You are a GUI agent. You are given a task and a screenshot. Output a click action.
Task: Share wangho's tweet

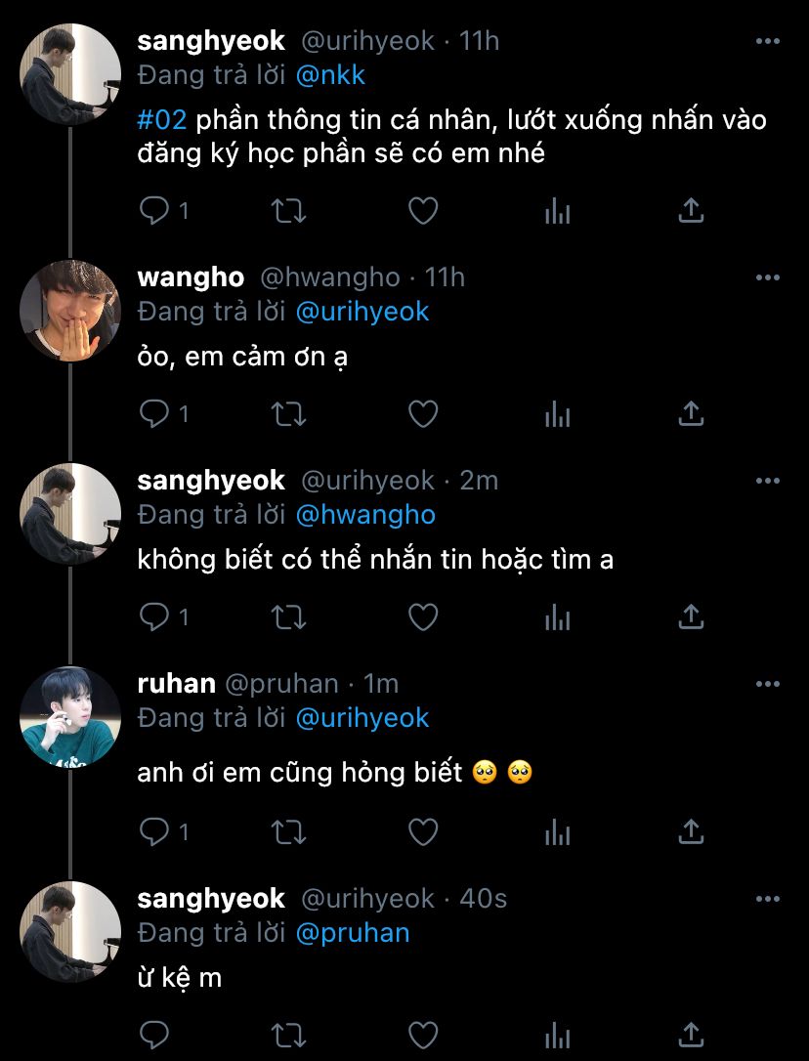[691, 414]
